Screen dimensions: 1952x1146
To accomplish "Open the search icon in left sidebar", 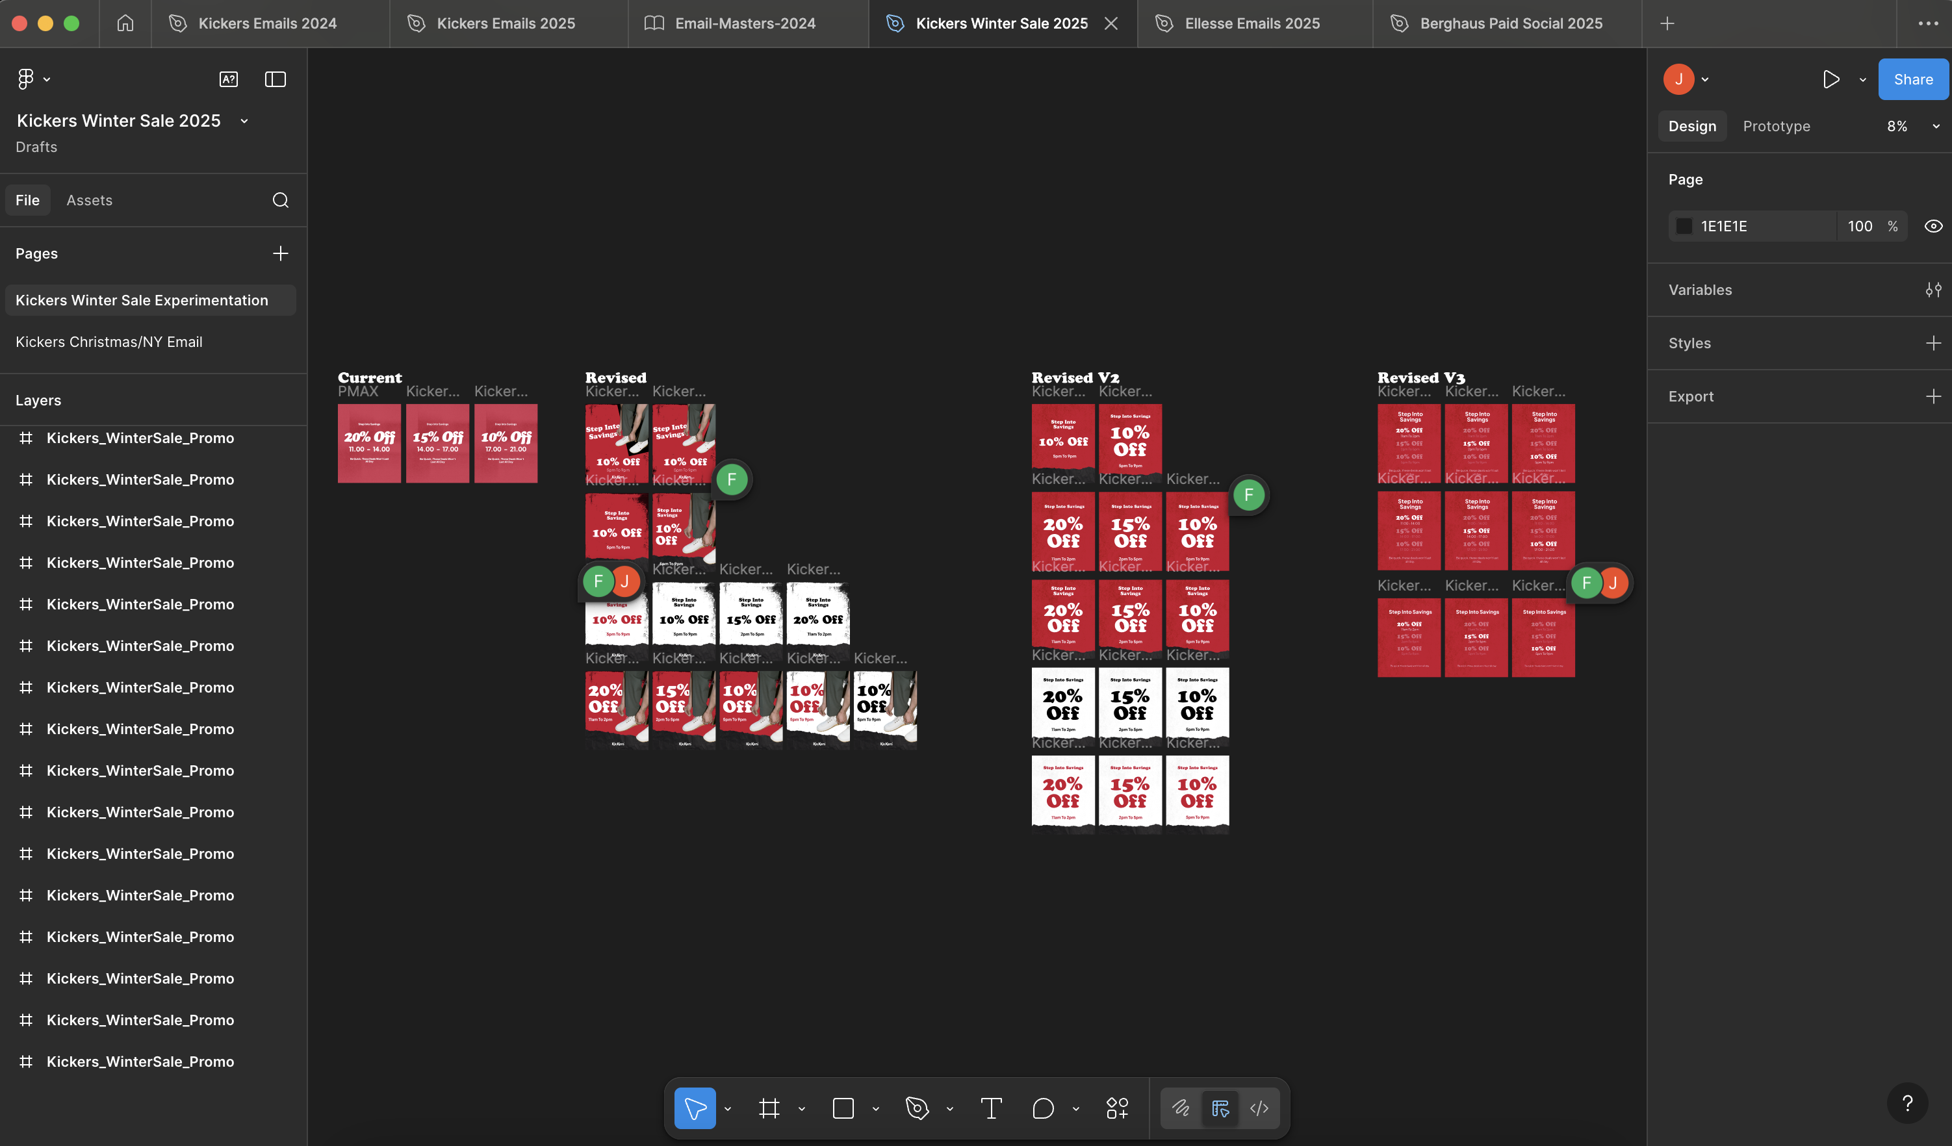I will click(x=281, y=200).
